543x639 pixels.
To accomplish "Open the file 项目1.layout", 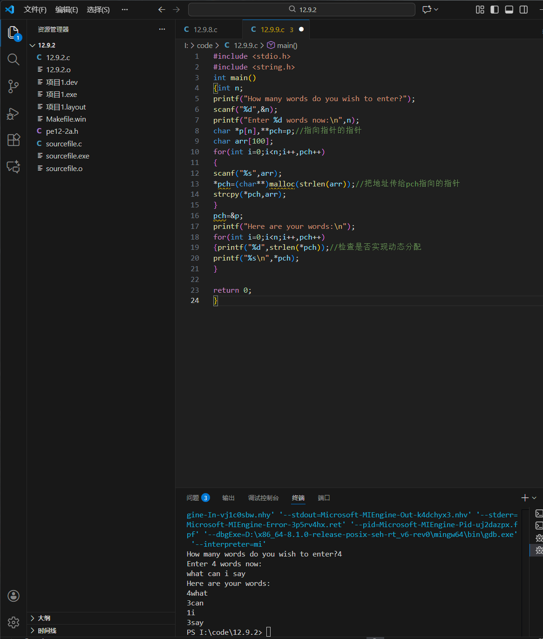I will [x=101, y=107].
